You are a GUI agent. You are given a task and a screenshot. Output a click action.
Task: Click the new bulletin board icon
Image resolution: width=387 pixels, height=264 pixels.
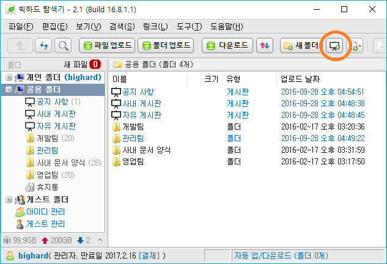pyautogui.click(x=334, y=46)
